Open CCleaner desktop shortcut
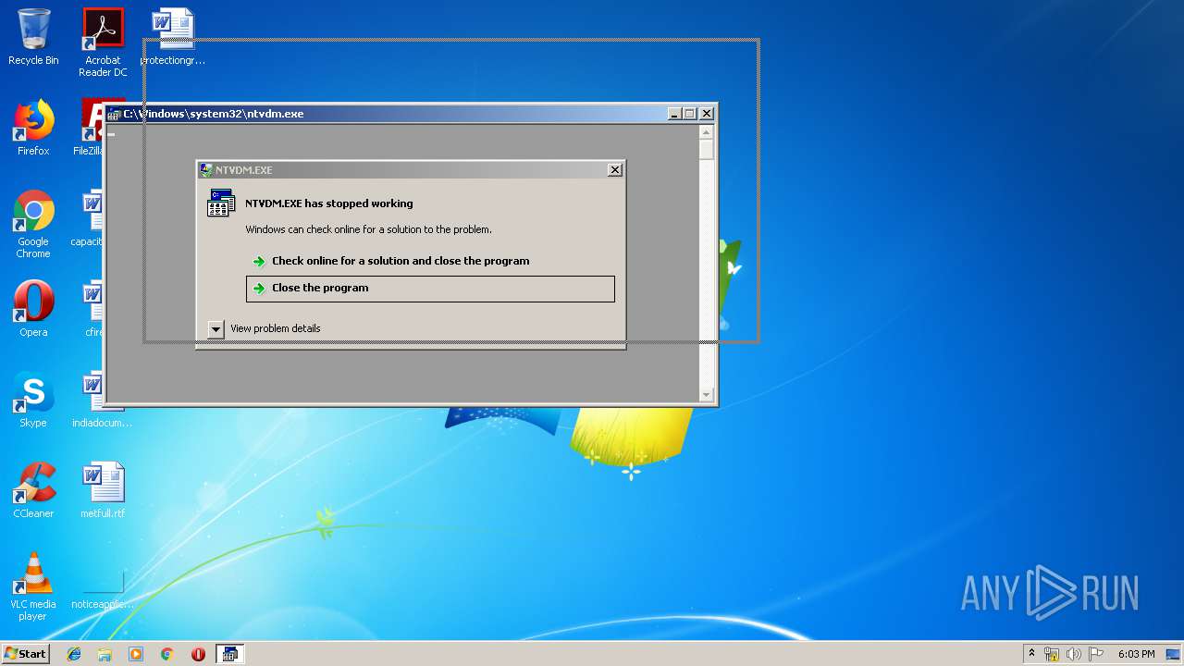Image resolution: width=1184 pixels, height=666 pixels. click(x=33, y=490)
